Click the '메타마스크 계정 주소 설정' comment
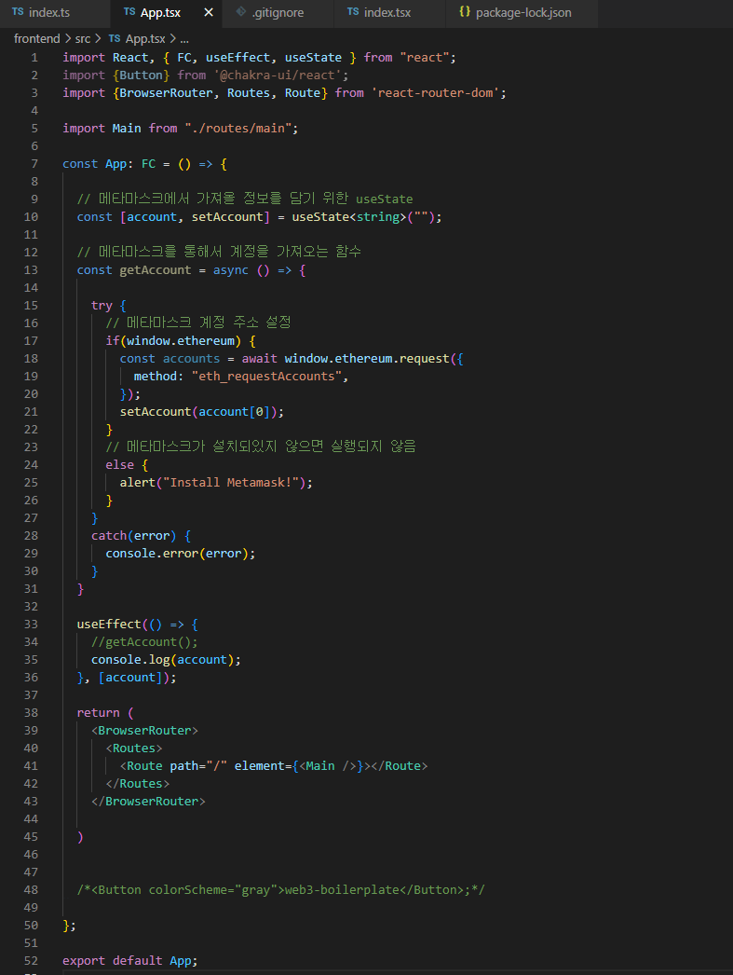 pos(198,323)
